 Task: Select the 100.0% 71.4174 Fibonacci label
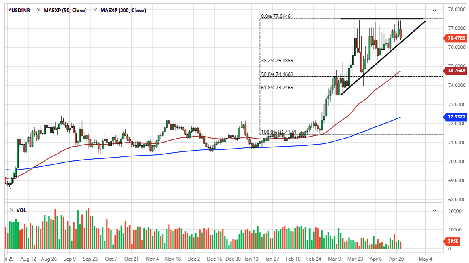[x=278, y=132]
